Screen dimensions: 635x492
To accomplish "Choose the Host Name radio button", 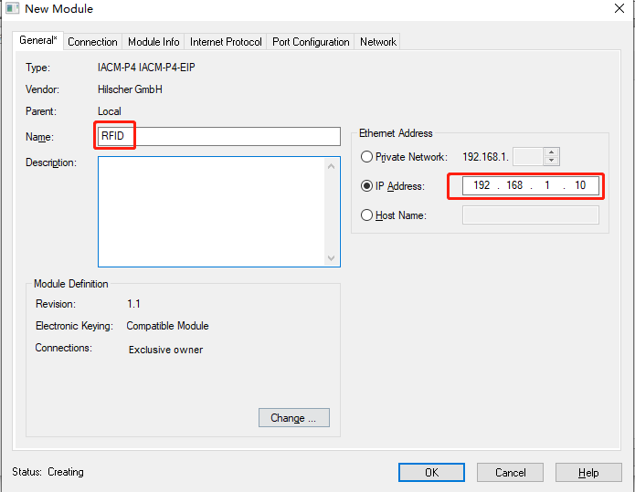I will (367, 215).
